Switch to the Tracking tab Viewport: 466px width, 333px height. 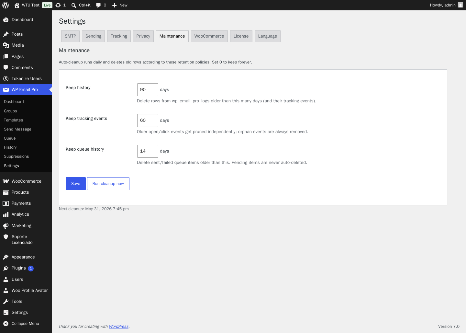pos(119,36)
